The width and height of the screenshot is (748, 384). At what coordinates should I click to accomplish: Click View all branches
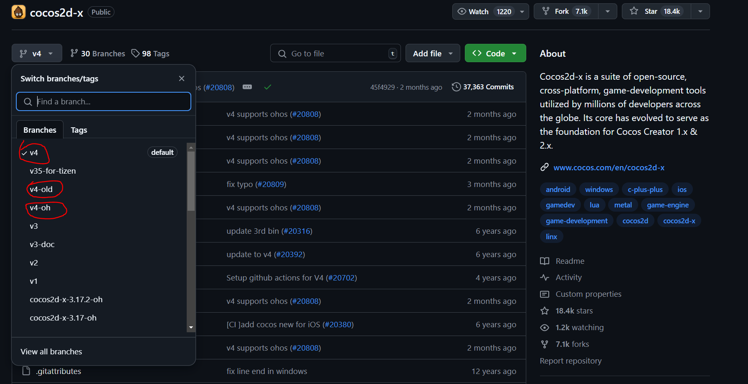pyautogui.click(x=51, y=351)
